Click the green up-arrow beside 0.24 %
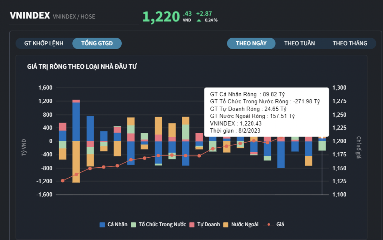Image resolution: width=383 pixels, height=240 pixels. pos(199,20)
